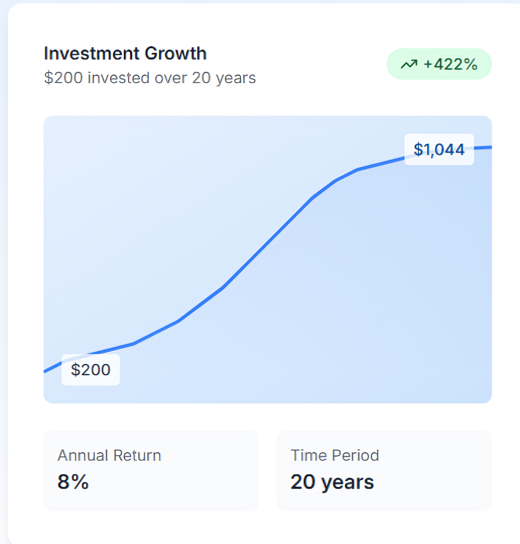
Task: Click the line's start at chart's left edge
Action: [46, 371]
